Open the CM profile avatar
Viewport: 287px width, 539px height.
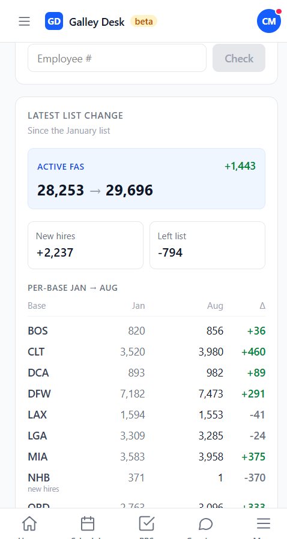(269, 22)
